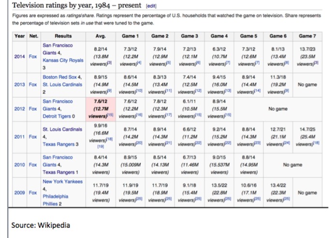Click the Fox link in 2011 row
Screen dimensions: 336x238
(33, 137)
